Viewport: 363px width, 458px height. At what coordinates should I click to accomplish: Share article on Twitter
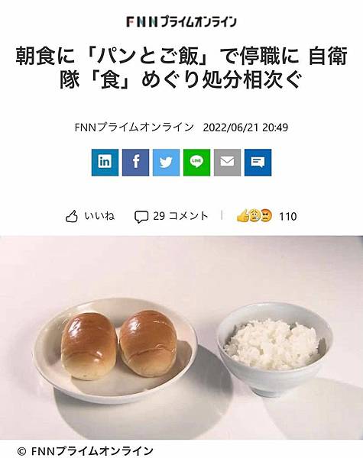pyautogui.click(x=166, y=163)
